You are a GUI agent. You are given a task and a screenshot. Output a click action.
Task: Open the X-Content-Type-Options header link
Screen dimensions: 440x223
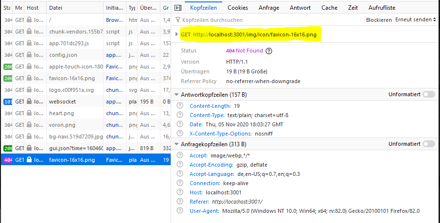221,134
